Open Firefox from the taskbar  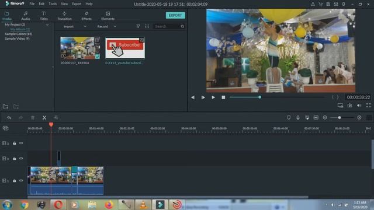[x=109, y=205]
